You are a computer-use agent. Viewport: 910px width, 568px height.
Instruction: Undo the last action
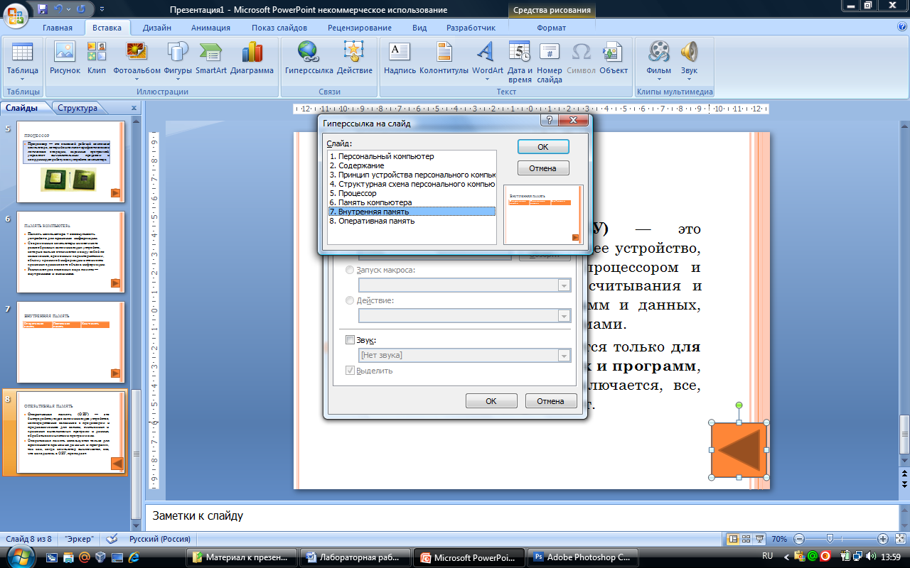point(59,10)
